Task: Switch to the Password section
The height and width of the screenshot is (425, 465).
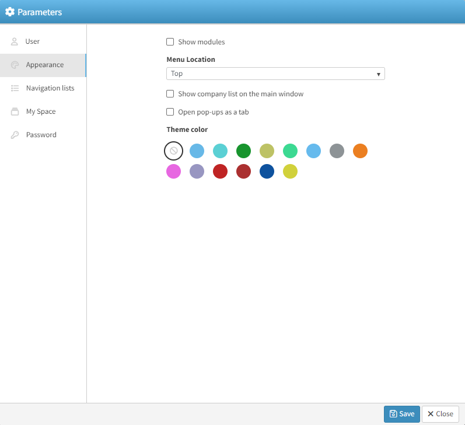Action: [x=41, y=135]
